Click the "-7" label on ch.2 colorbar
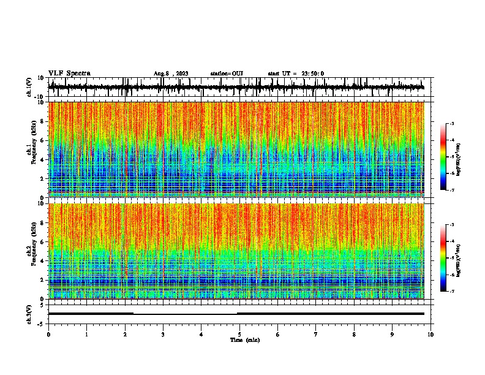The image size is (485, 375). tap(451, 291)
